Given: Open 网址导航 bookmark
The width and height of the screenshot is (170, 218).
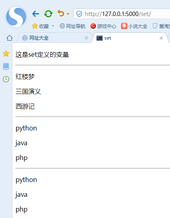Looking at the screenshot, I should click(72, 26).
